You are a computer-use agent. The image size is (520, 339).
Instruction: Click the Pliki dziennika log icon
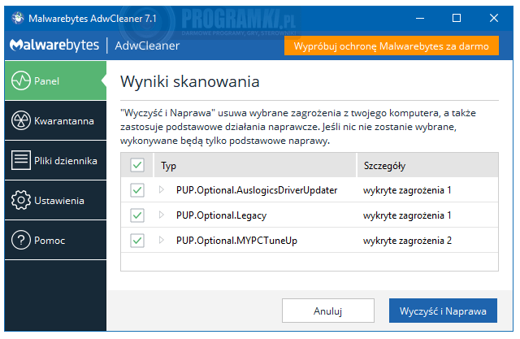coord(21,160)
